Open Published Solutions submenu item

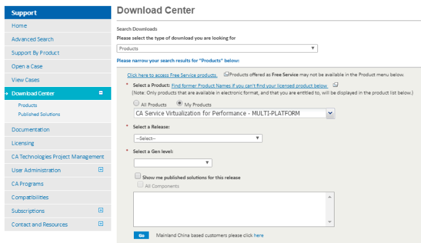pos(39,114)
